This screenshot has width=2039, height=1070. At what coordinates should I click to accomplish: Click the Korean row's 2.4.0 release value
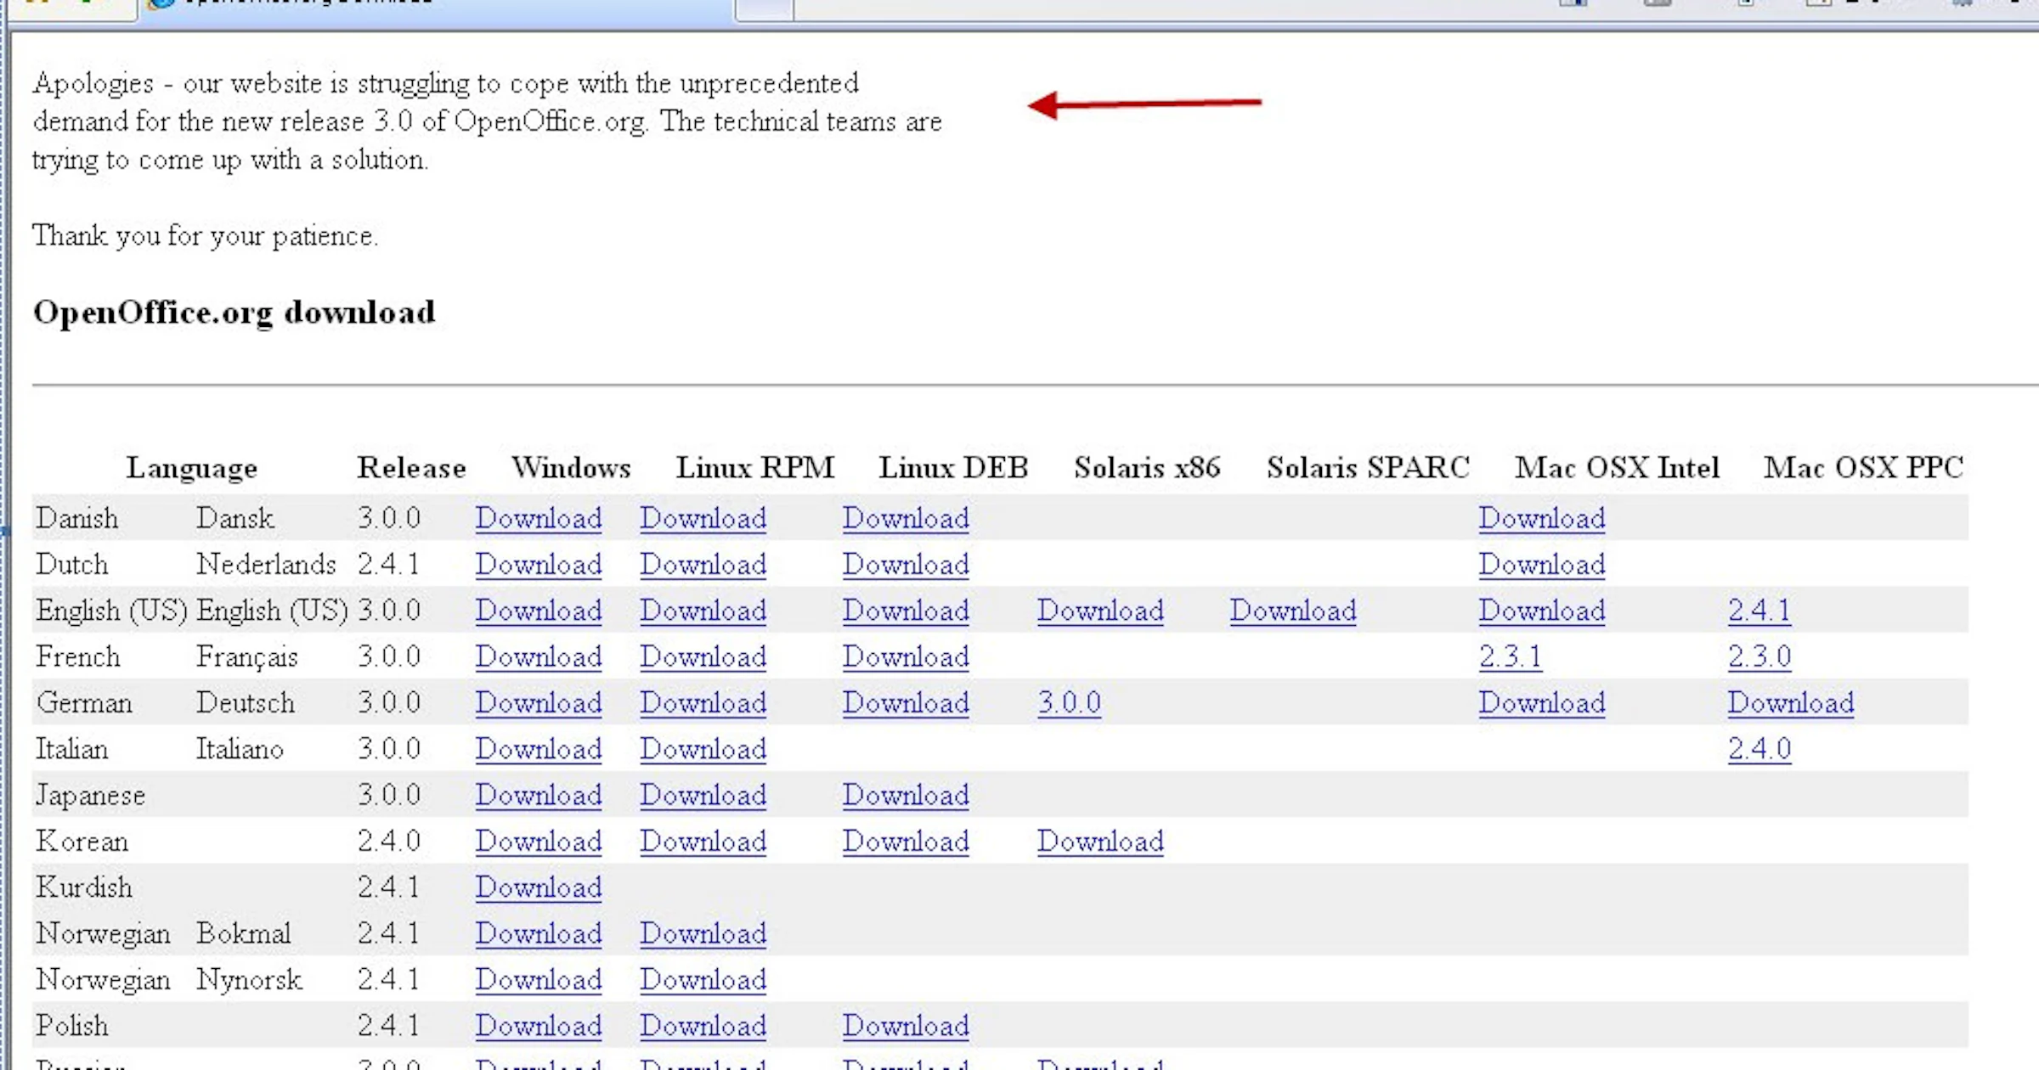[x=388, y=842]
